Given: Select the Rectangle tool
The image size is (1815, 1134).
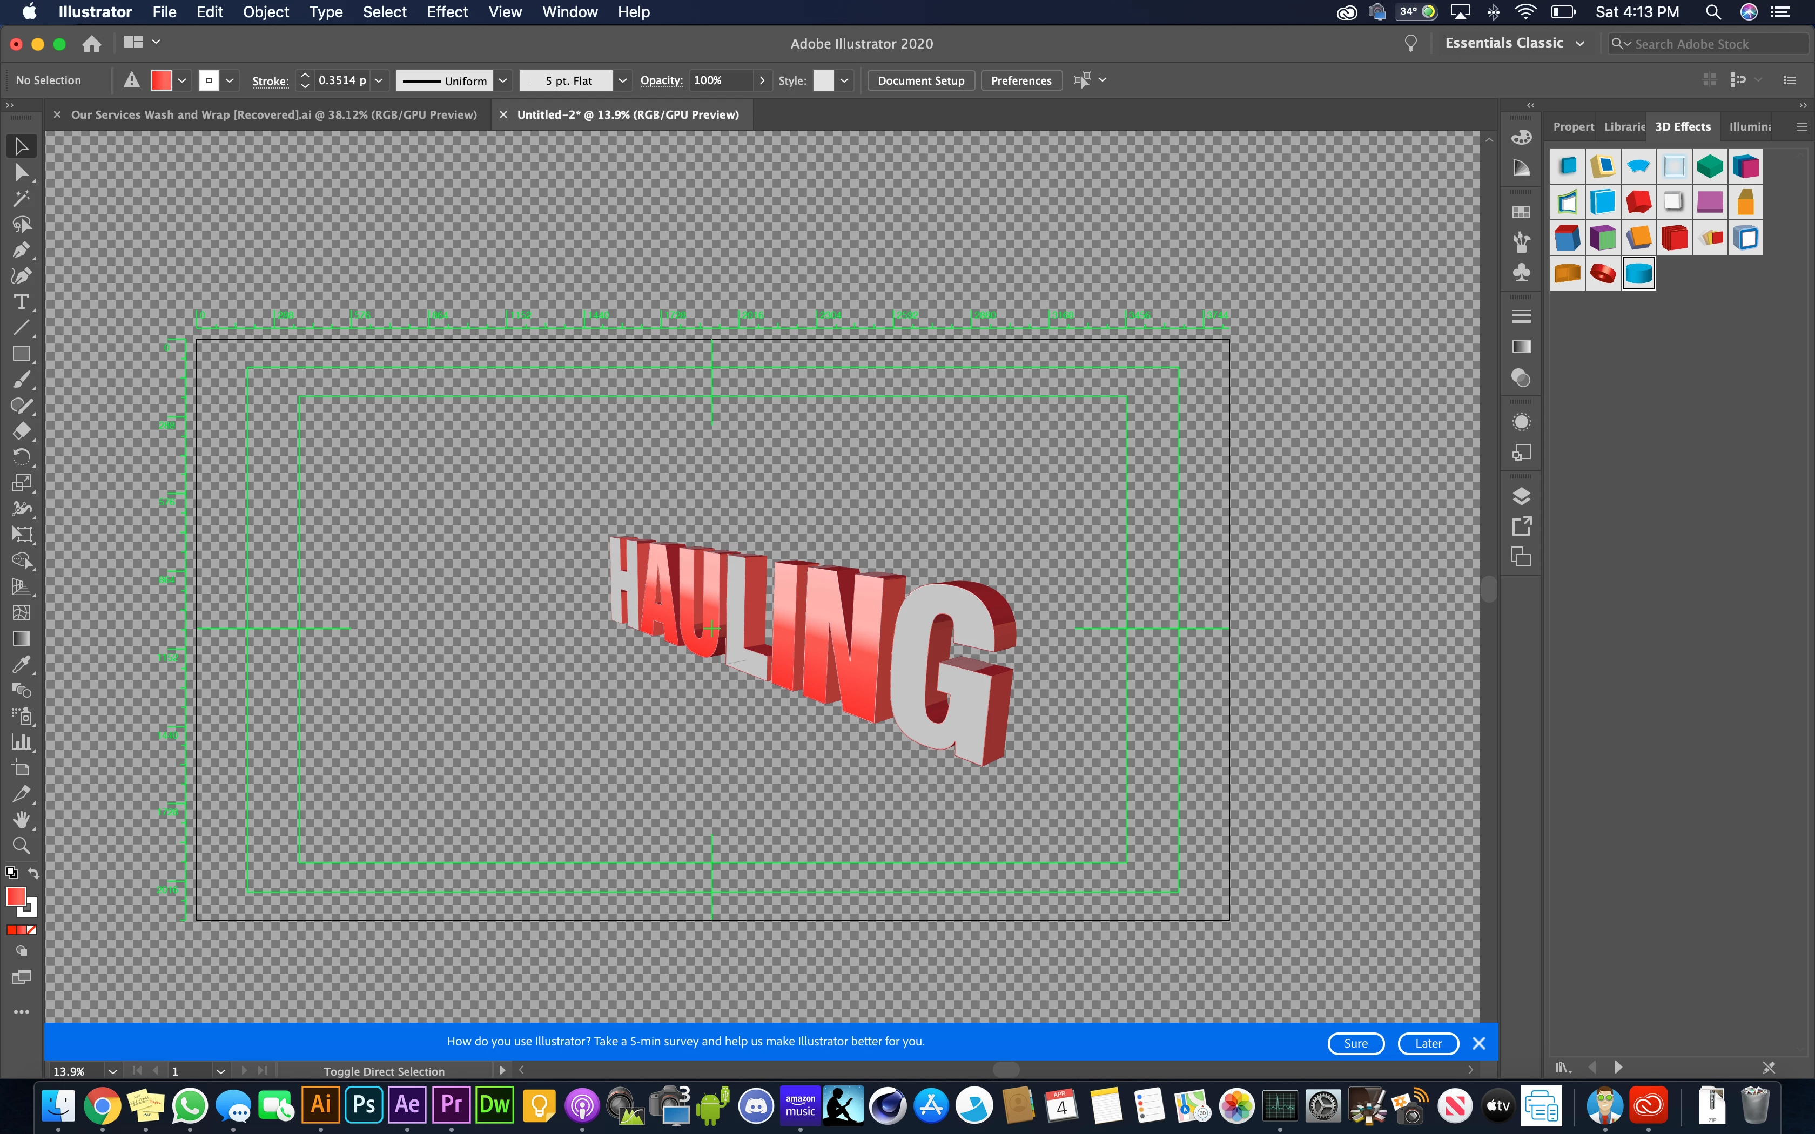Looking at the screenshot, I should click(21, 353).
